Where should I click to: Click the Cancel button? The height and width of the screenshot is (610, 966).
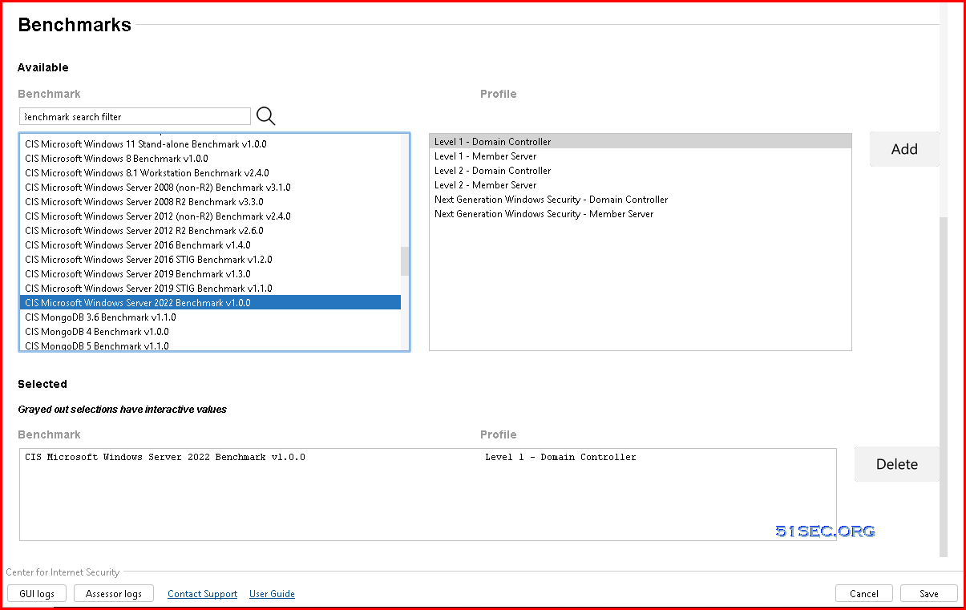[863, 593]
